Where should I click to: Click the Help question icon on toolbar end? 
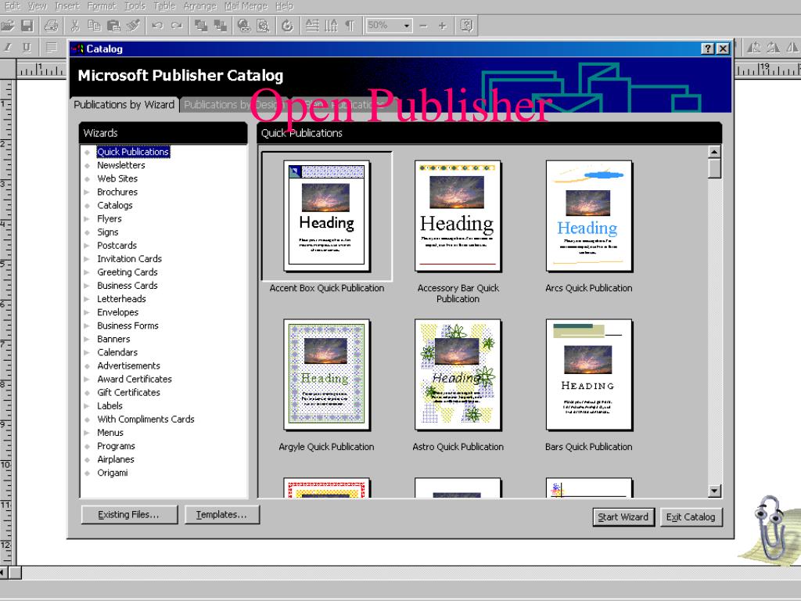click(x=466, y=25)
